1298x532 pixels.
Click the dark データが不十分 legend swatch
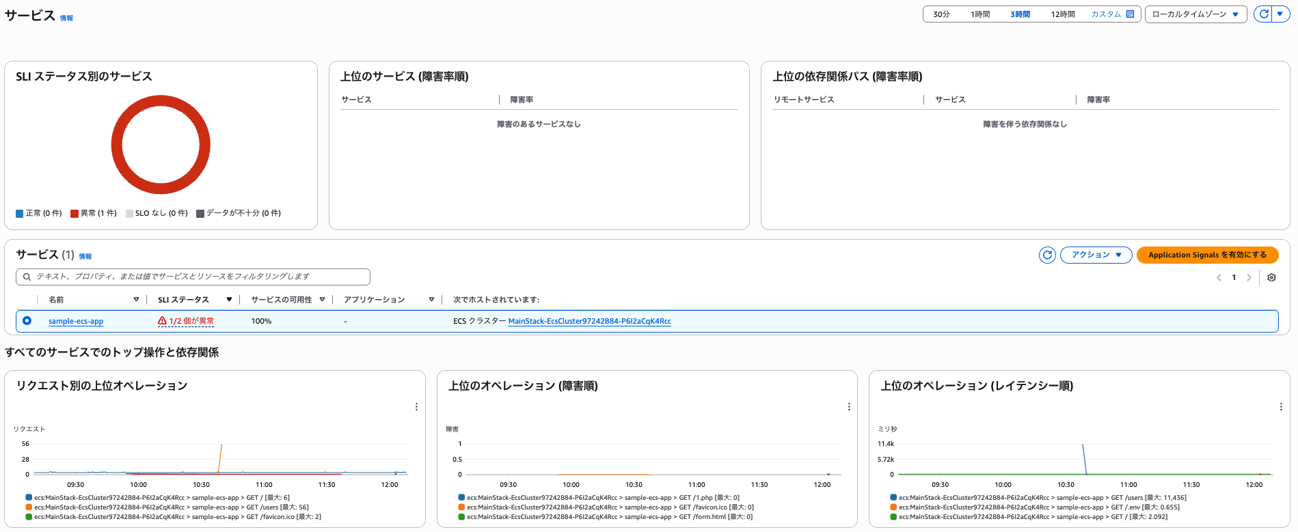point(200,214)
